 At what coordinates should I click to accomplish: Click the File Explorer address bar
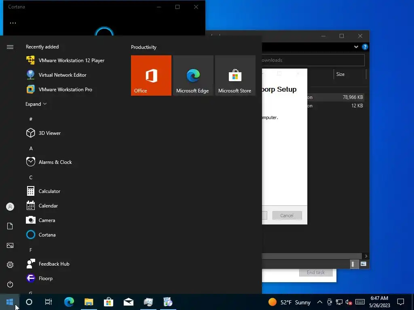click(313, 60)
